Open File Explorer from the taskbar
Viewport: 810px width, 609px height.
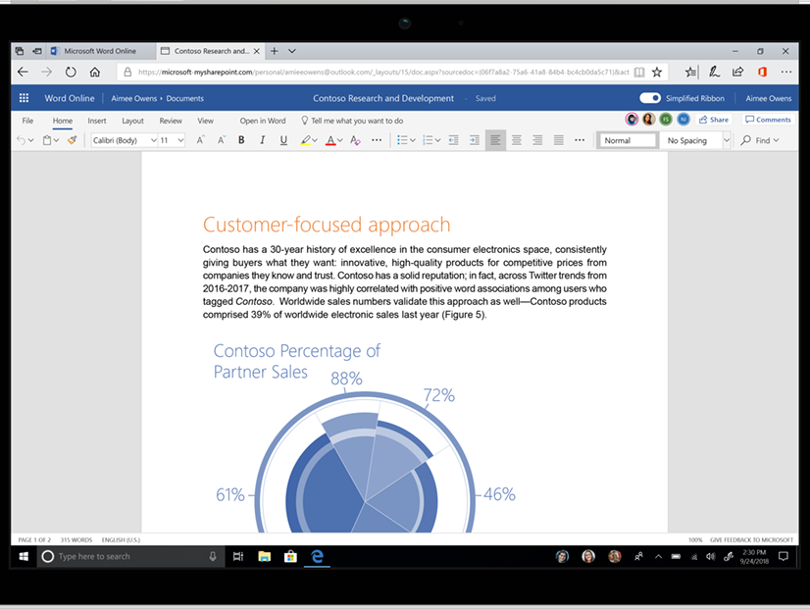265,556
